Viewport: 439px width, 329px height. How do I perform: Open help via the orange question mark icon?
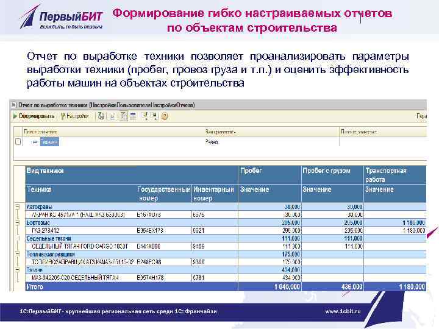tap(165, 116)
